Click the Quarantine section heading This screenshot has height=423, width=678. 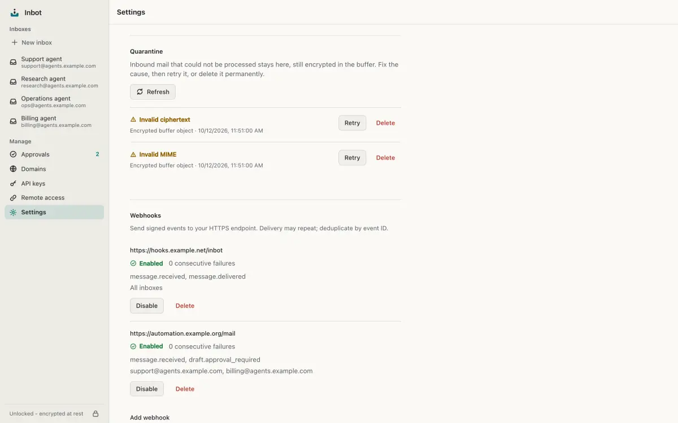coord(146,51)
